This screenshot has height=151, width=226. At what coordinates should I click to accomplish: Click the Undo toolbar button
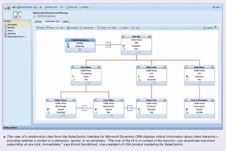(40, 28)
